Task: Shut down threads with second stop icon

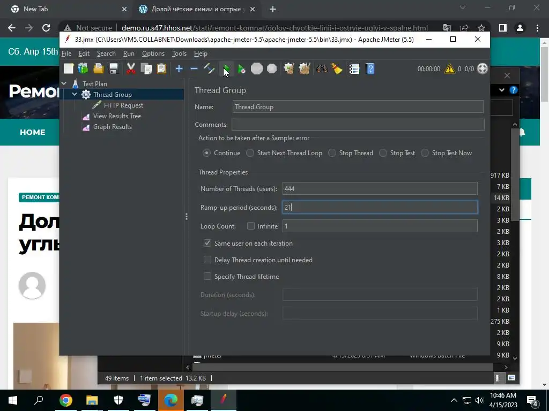Action: click(272, 68)
